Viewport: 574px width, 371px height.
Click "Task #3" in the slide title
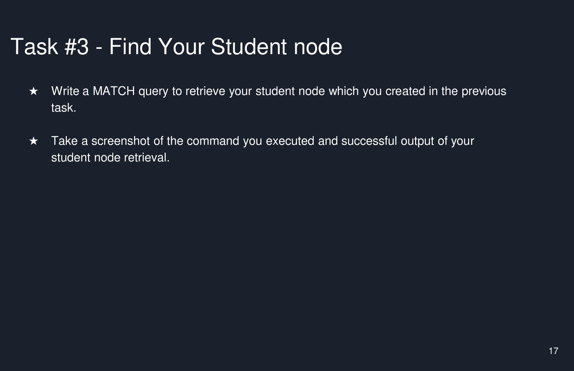click(x=50, y=46)
